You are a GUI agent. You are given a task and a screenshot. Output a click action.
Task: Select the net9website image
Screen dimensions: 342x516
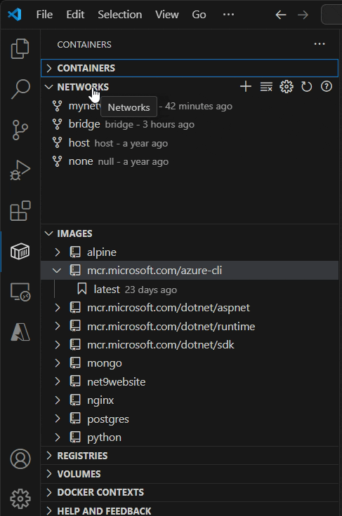190,381
